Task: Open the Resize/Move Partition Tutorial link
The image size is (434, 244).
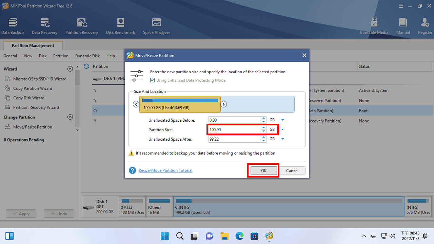Action: click(x=165, y=170)
